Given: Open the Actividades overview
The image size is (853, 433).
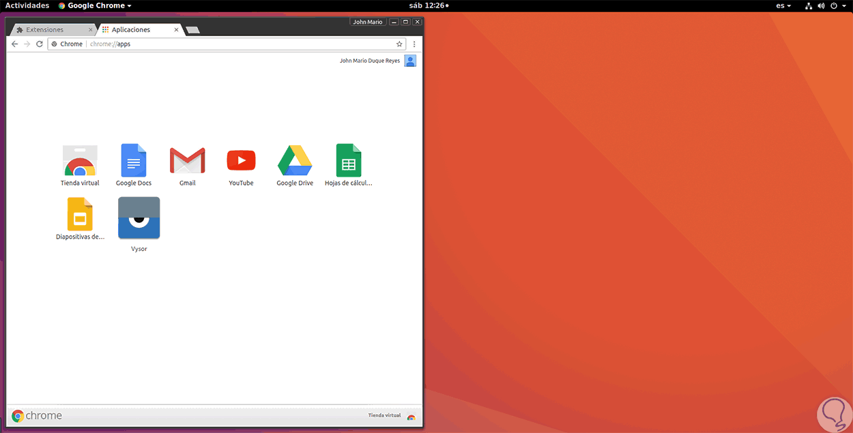Looking at the screenshot, I should pyautogui.click(x=27, y=5).
